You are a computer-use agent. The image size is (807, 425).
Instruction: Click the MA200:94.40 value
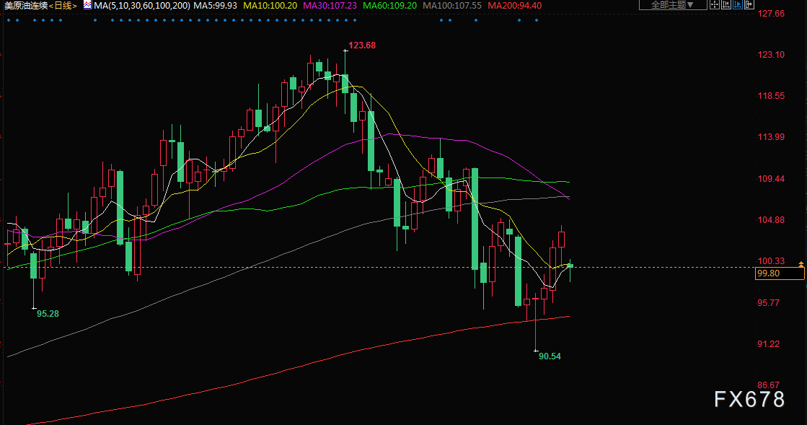(x=515, y=6)
